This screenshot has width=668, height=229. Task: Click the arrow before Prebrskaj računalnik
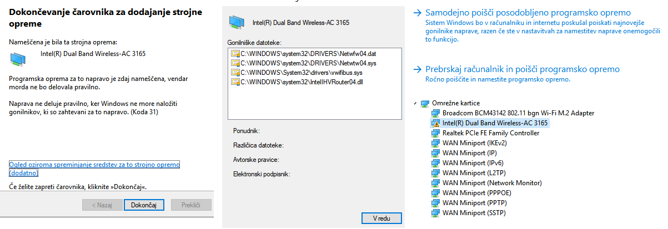419,70
